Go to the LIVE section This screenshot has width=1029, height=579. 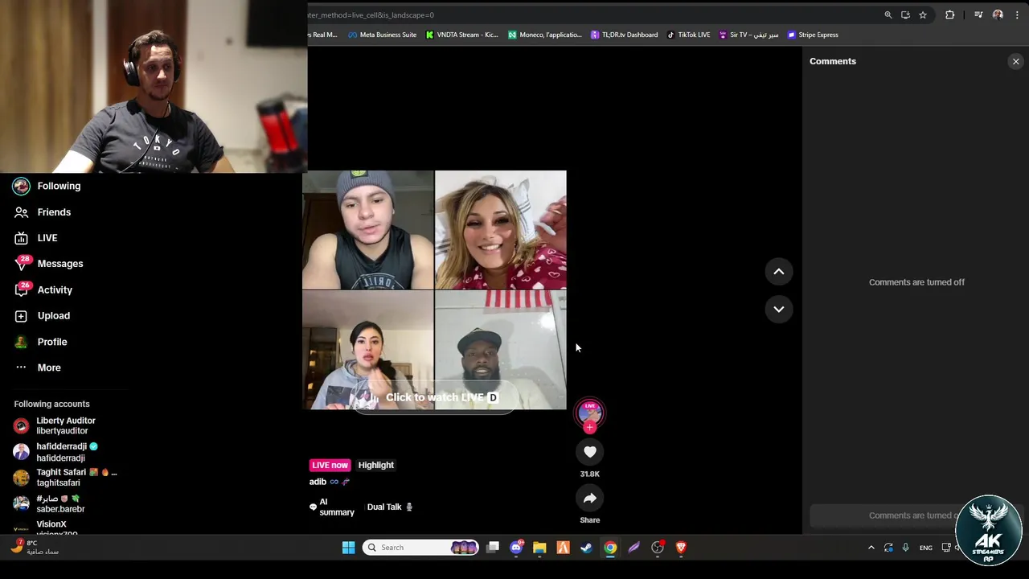36,238
